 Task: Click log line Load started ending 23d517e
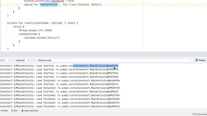(59, 84)
